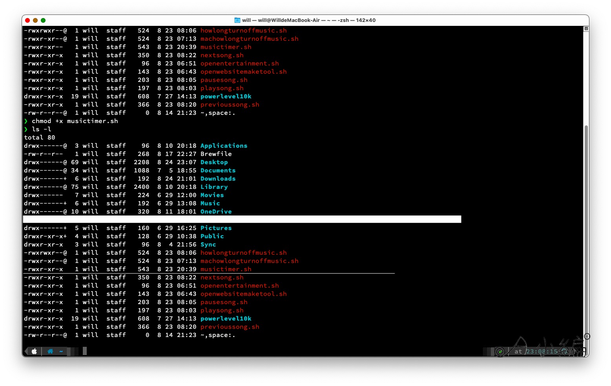Click the window title text
Screen dimensions: 611x386
[309, 20]
